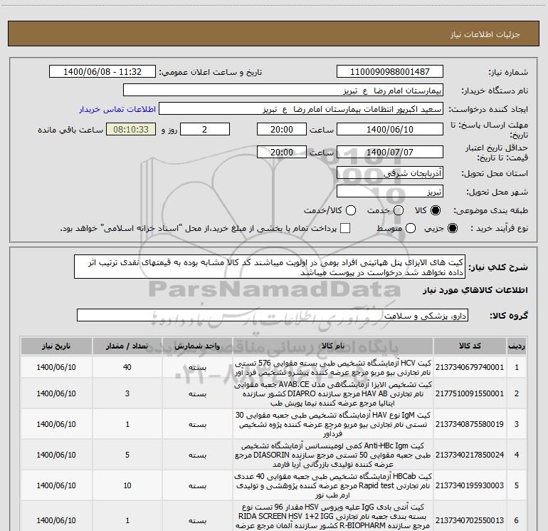Screen dimensions: 548x531
Task: Click the remaining days field showing 2
Action: point(205,130)
